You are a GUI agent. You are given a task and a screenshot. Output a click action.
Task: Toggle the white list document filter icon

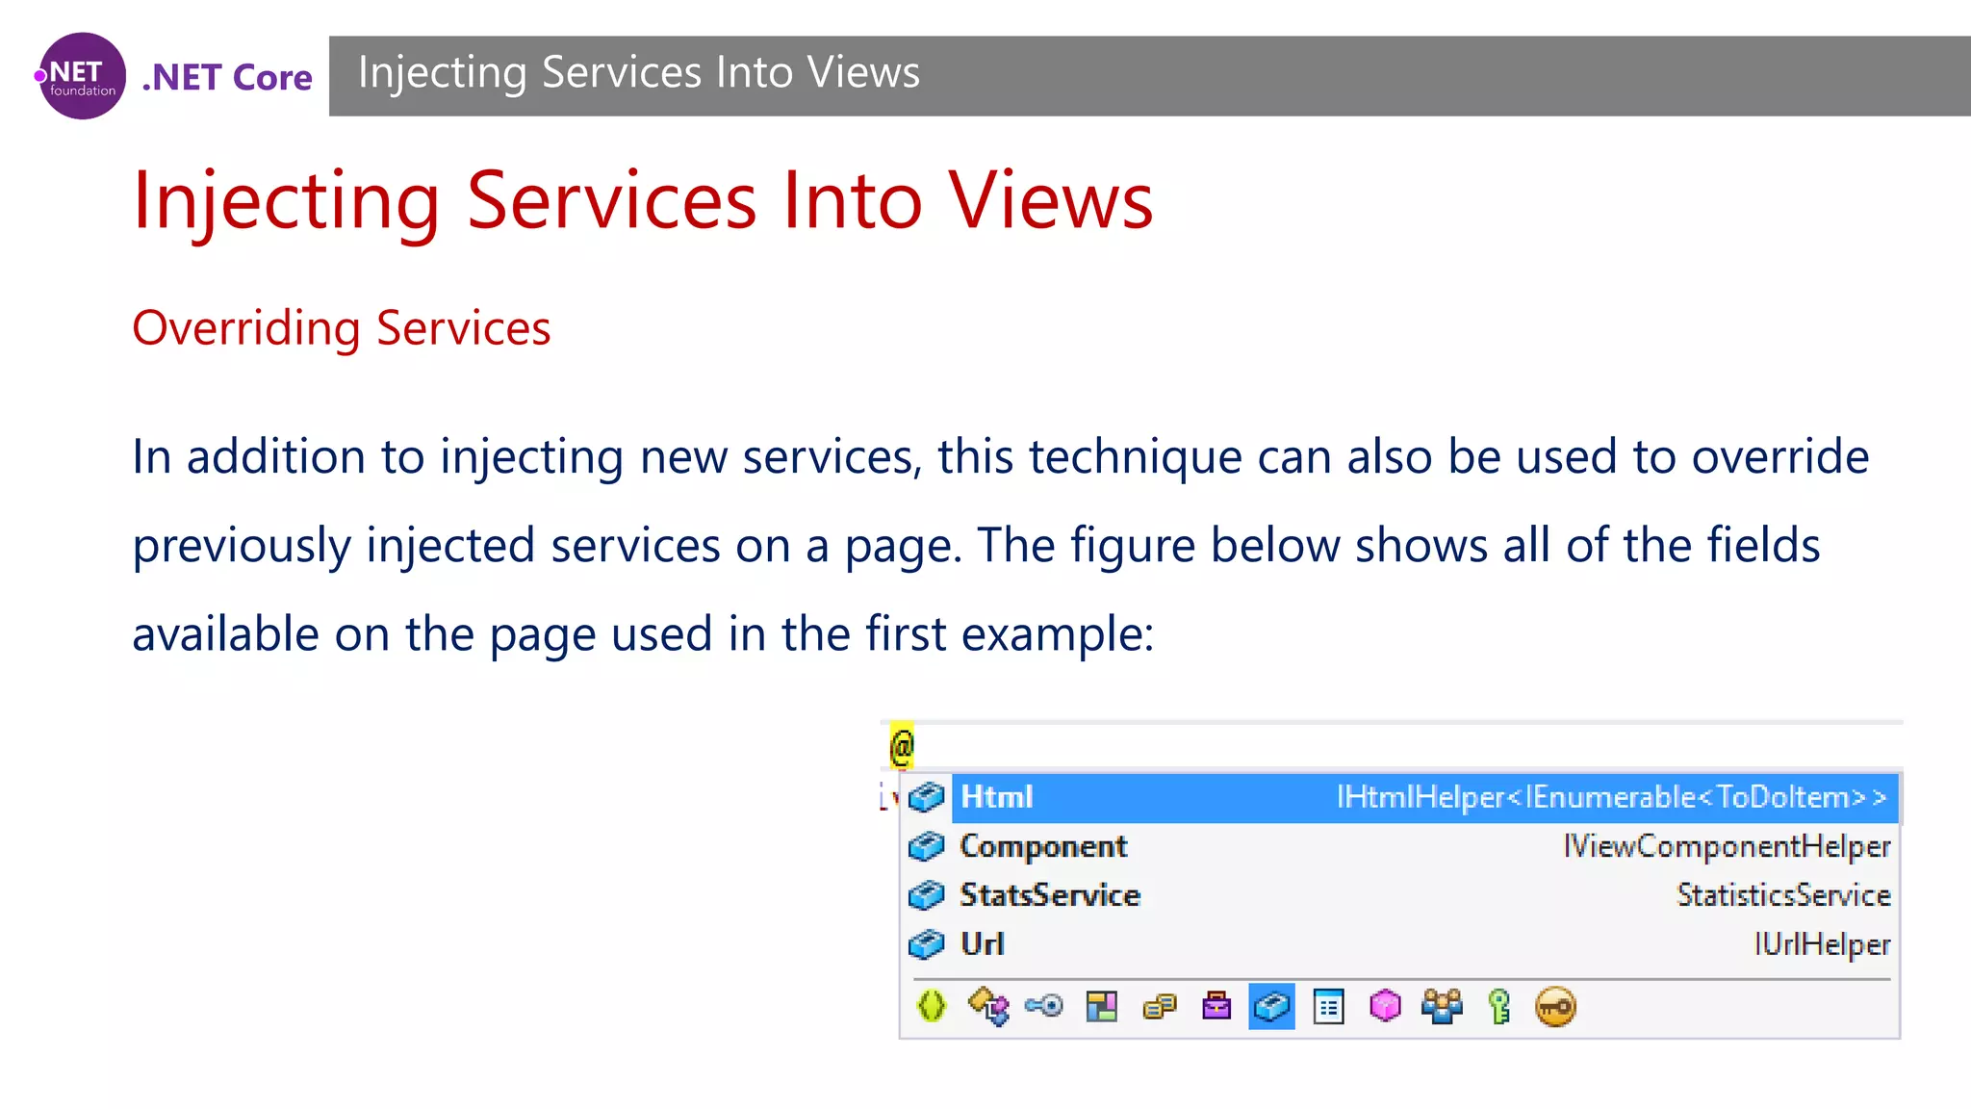(x=1328, y=1007)
